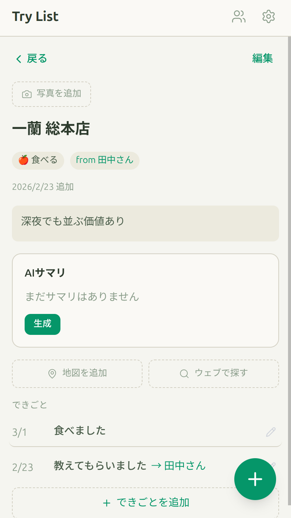This screenshot has width=291, height=518.
Task: Click the 一蘭 総本店 title heading
Action: coord(51,129)
